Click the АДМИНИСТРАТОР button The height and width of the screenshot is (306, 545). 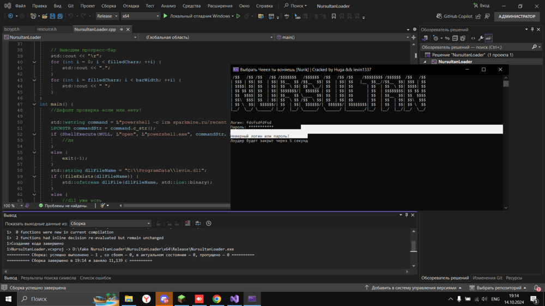click(517, 16)
